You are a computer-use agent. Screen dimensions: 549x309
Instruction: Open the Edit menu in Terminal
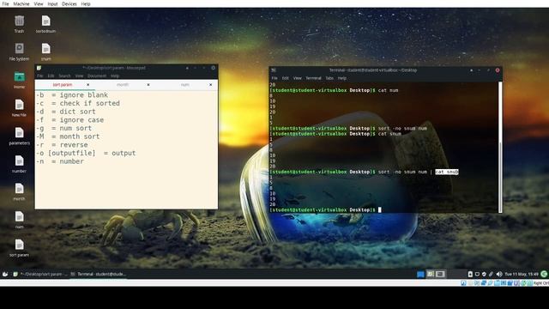click(286, 78)
